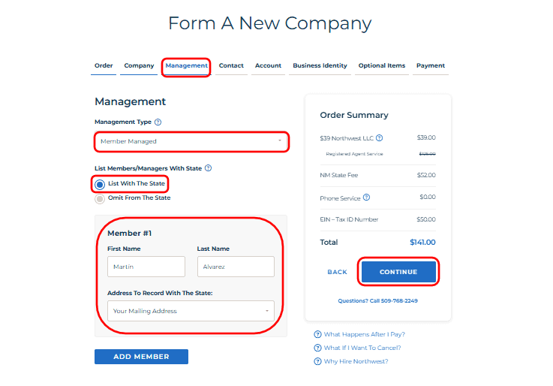Viewport: 553px width, 386px height.
Task: Expand Address To Record With The State dropdown
Action: (x=191, y=311)
